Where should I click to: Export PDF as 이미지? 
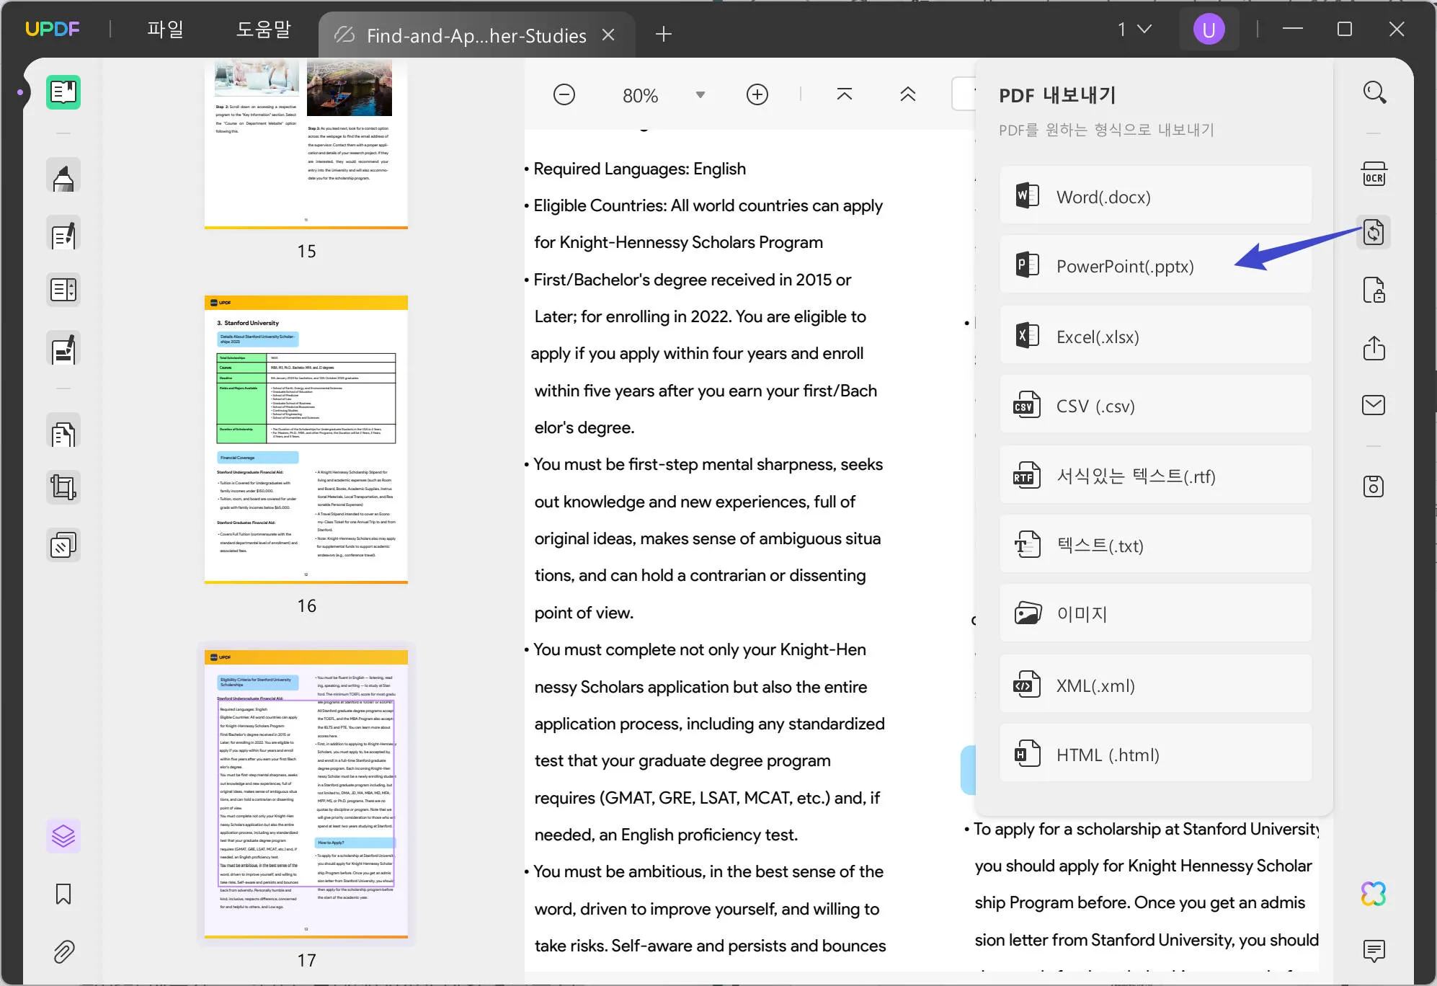click(x=1155, y=613)
